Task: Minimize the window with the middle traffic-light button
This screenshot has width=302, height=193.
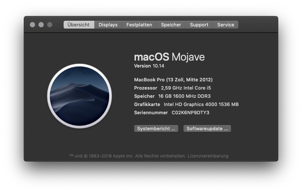Action: click(41, 25)
